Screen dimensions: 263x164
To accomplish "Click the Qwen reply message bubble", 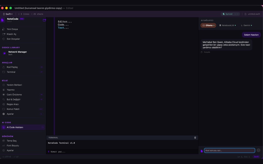I will [x=226, y=45].
